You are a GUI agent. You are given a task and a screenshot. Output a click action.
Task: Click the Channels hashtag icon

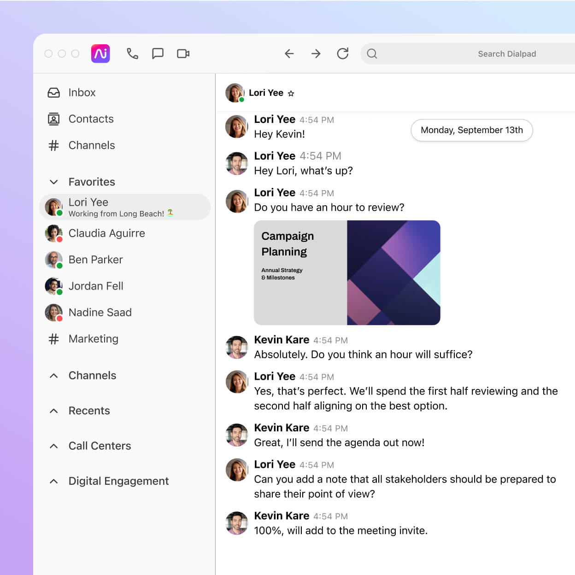click(x=53, y=145)
